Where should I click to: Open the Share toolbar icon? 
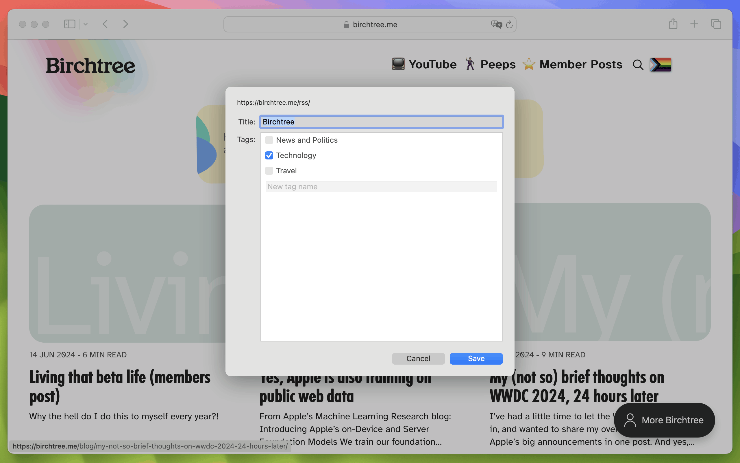tap(673, 23)
